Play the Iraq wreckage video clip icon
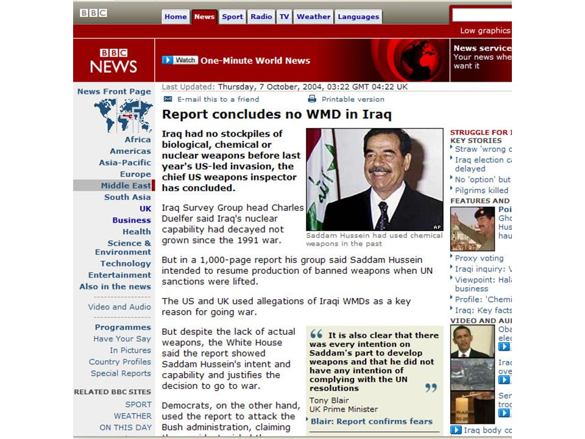This screenshot has width=585, height=439. click(x=504, y=380)
